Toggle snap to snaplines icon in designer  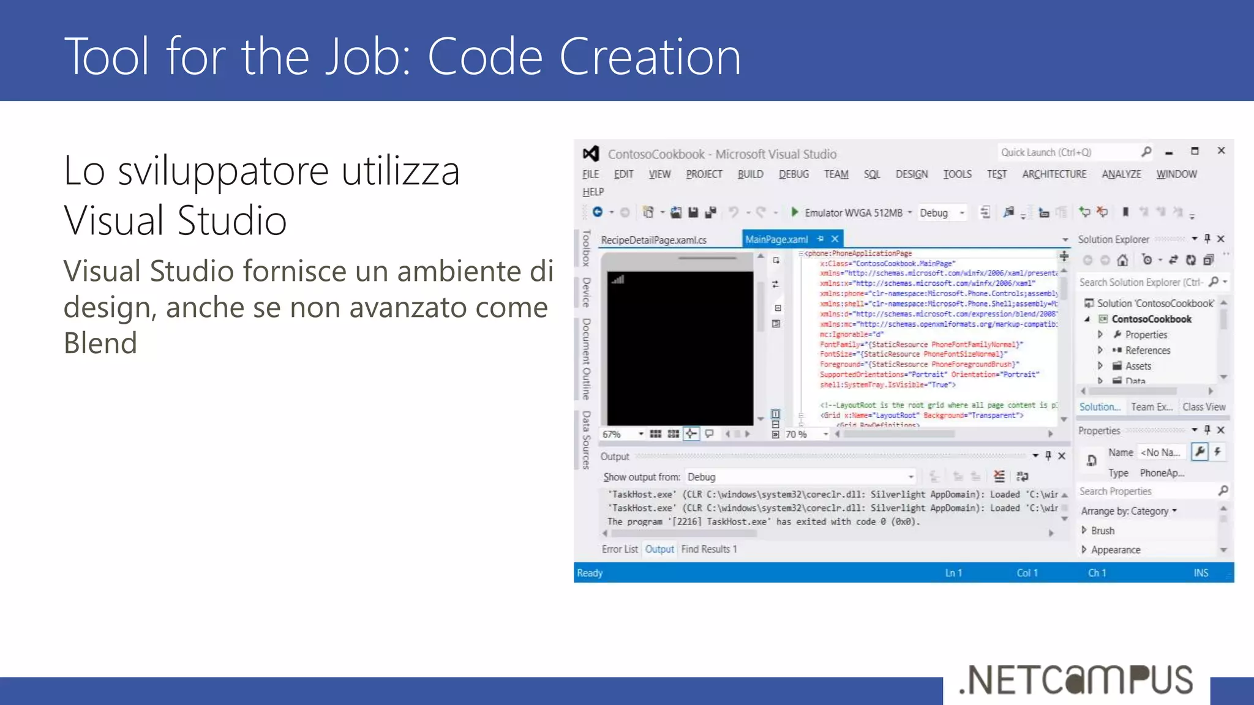pos(691,434)
